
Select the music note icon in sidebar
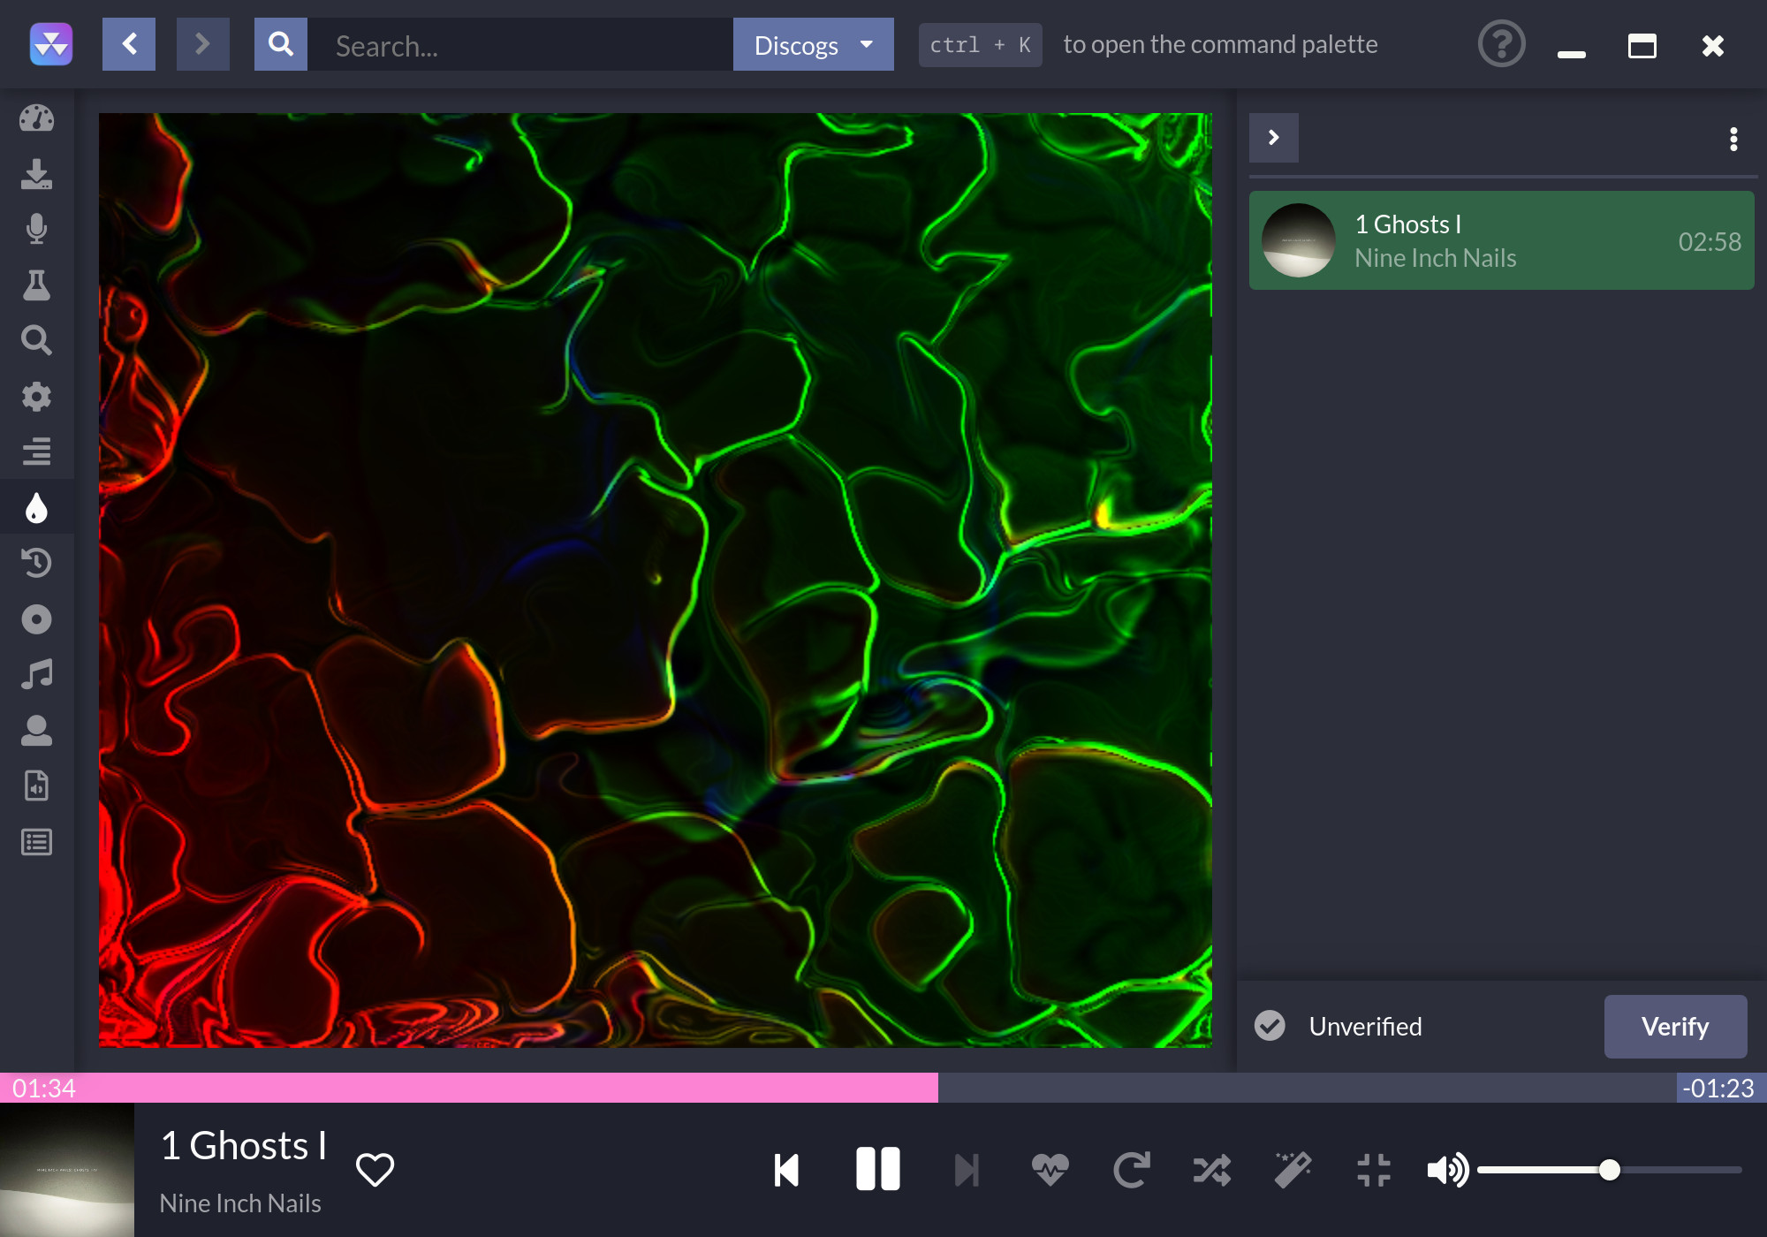click(x=38, y=676)
